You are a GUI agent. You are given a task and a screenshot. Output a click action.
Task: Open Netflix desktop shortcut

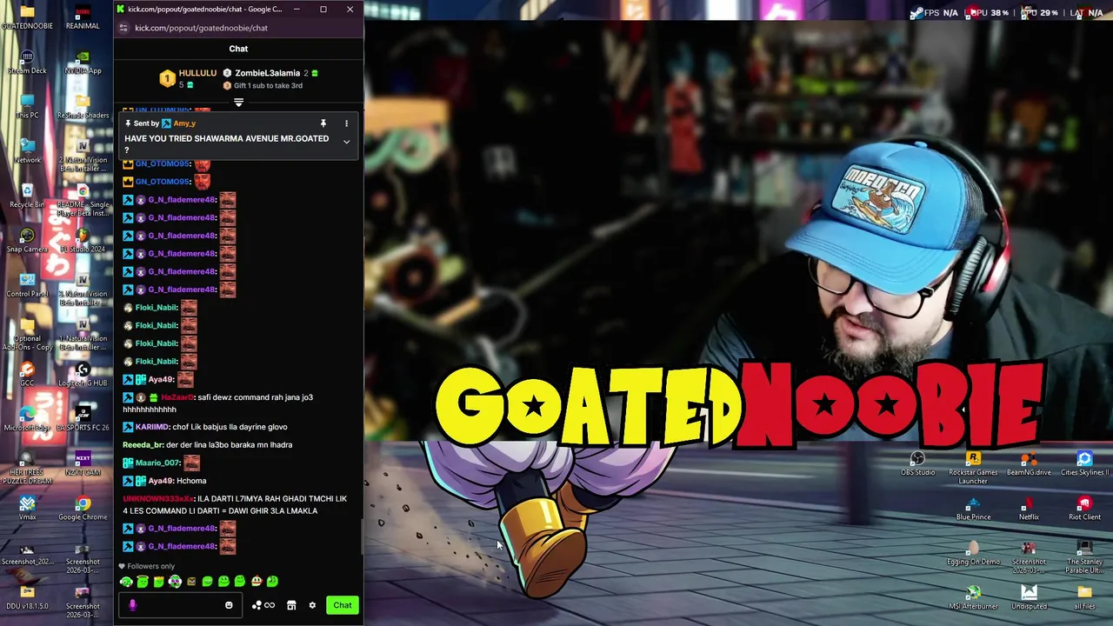(x=1029, y=508)
